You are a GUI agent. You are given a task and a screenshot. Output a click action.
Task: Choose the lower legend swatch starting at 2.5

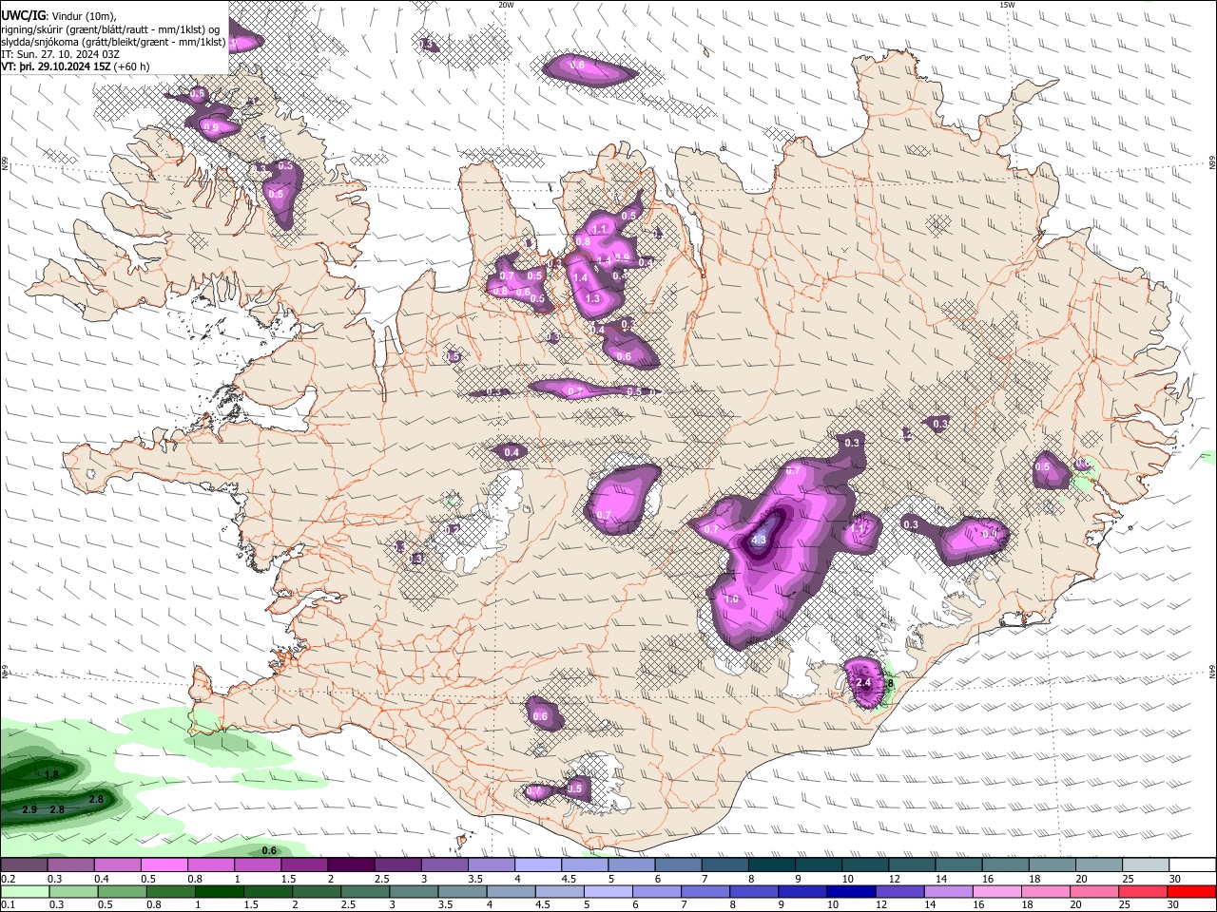pyautogui.click(x=366, y=892)
